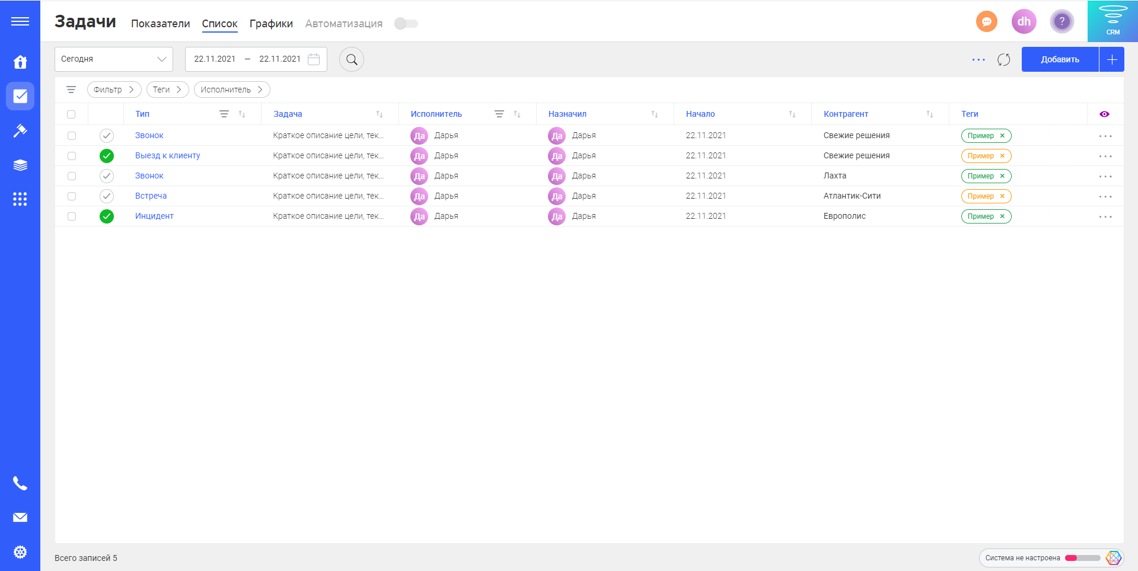Expand the Фильтр chip

(114, 90)
